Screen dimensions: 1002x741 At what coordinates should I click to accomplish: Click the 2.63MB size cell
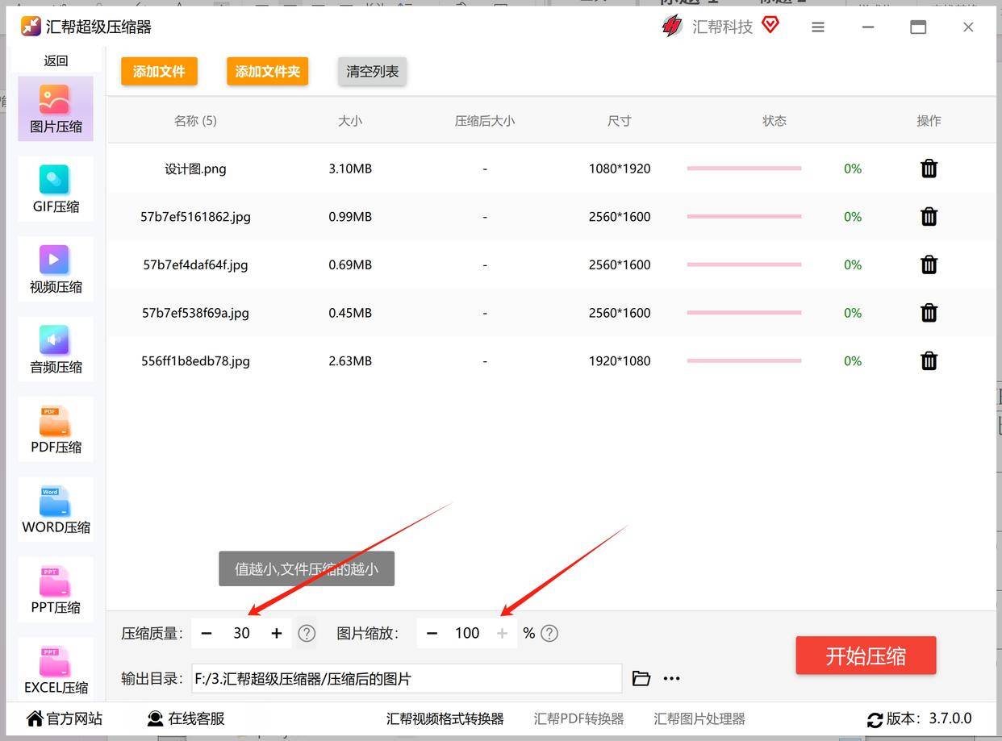point(350,360)
